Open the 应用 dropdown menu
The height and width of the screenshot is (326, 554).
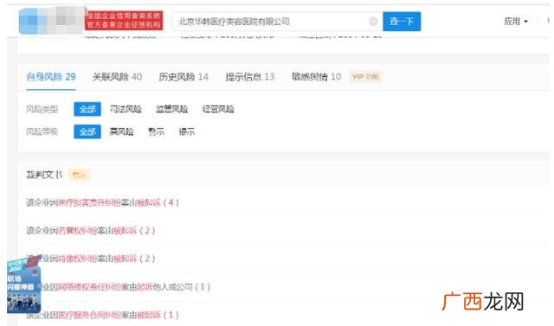516,22
